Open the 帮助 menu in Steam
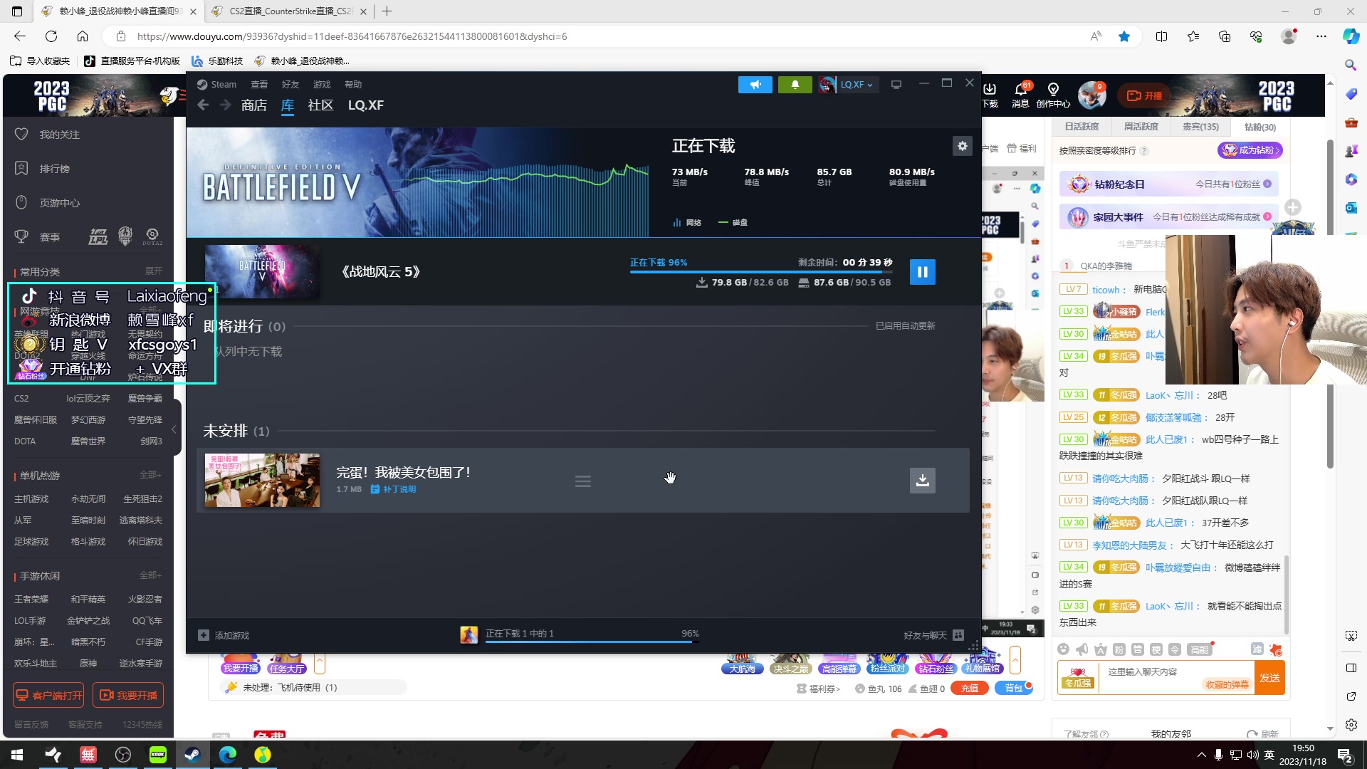The image size is (1367, 769). coord(353,85)
